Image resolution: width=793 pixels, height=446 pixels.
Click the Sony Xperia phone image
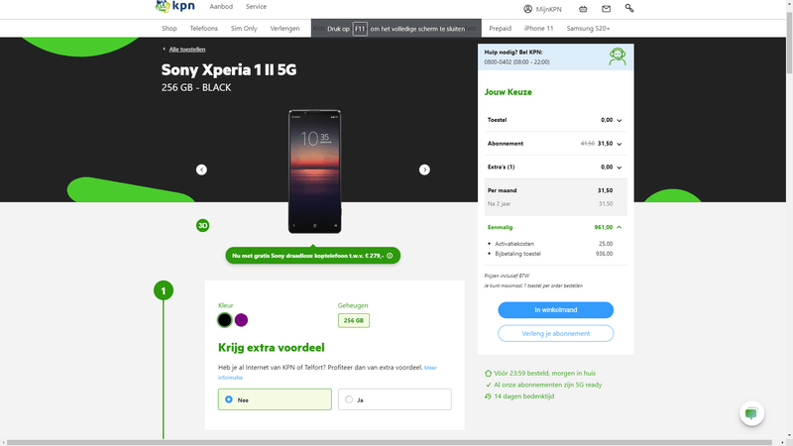point(314,171)
